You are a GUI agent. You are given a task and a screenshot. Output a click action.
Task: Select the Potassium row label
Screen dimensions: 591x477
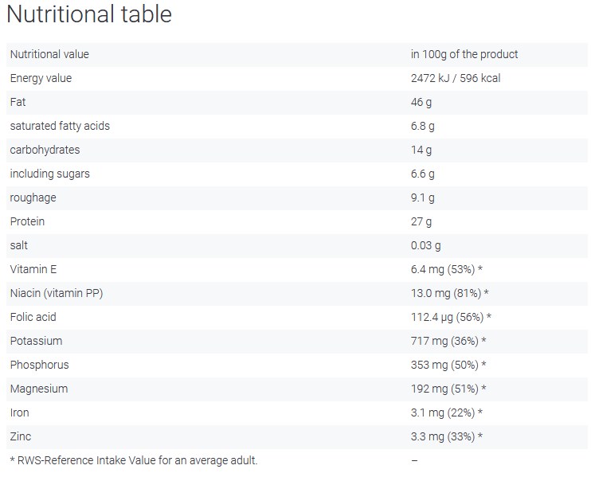(x=36, y=341)
